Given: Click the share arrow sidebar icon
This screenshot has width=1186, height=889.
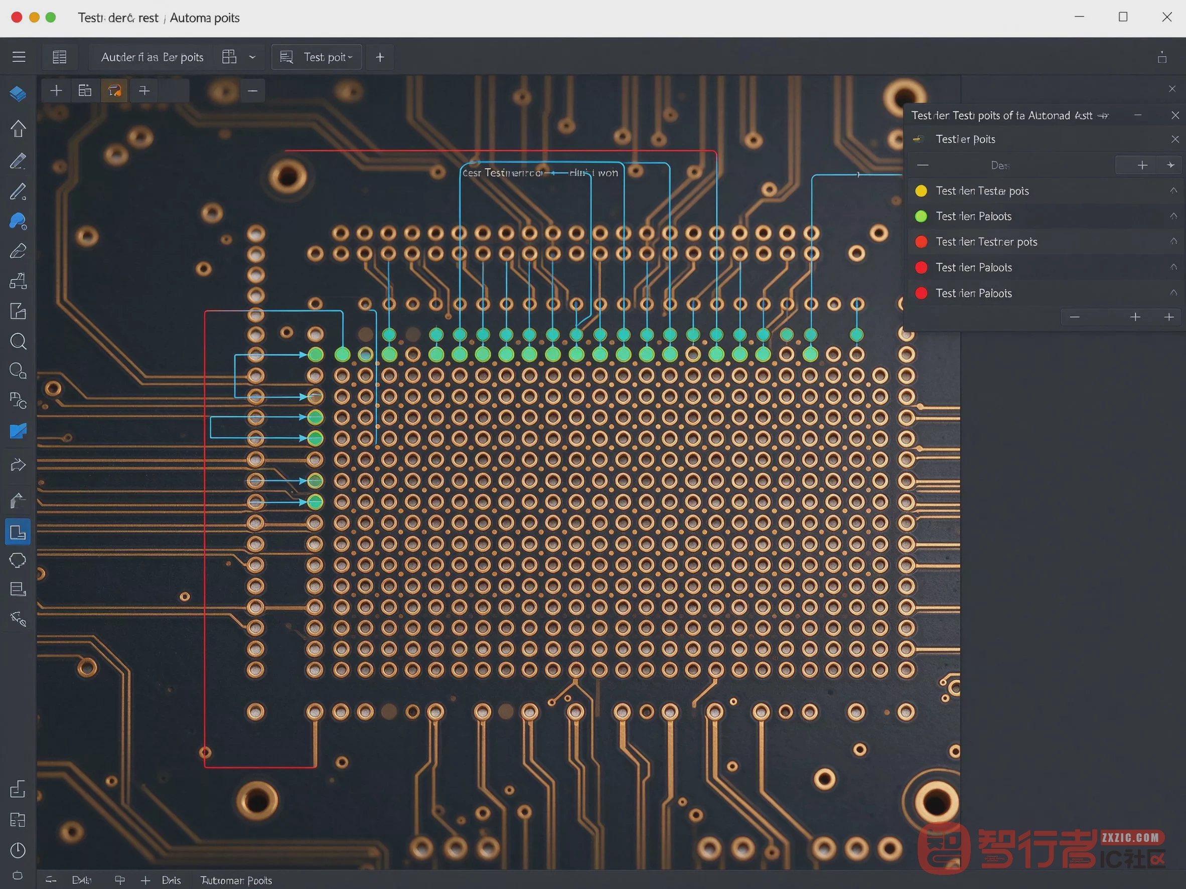Looking at the screenshot, I should (x=18, y=465).
